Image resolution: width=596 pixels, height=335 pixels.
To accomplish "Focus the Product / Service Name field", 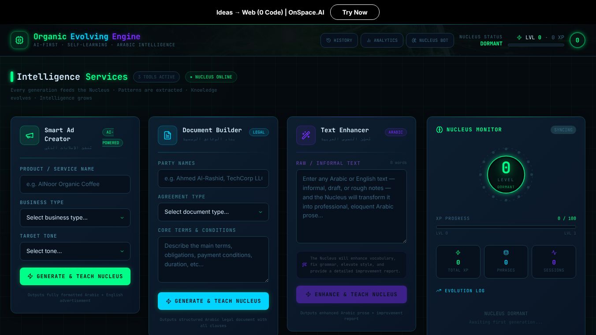I will 75,184.
